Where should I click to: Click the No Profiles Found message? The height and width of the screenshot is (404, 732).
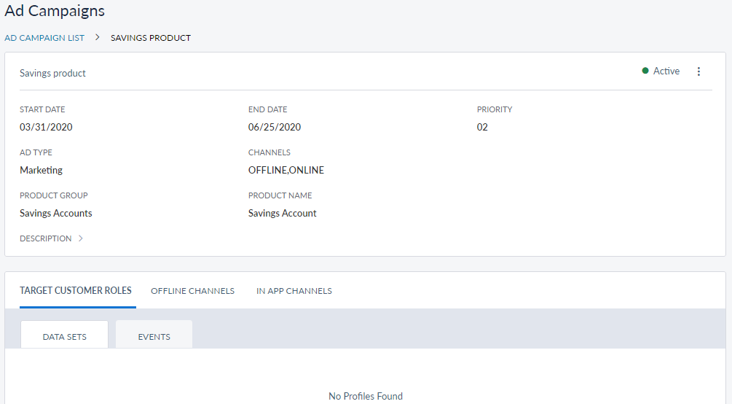[366, 396]
